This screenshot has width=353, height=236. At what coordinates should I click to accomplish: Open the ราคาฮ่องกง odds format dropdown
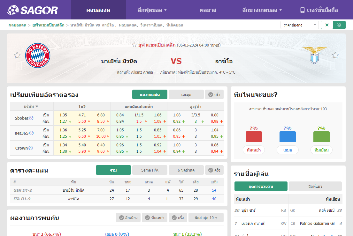point(299,25)
